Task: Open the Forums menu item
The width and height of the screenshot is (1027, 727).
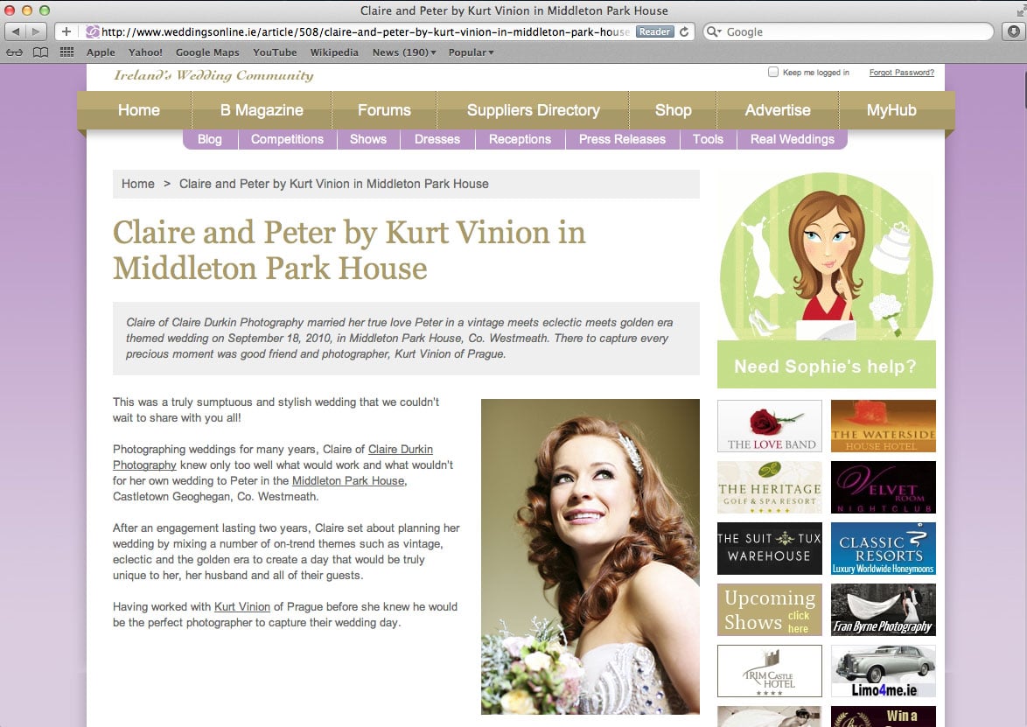Action: pos(384,110)
